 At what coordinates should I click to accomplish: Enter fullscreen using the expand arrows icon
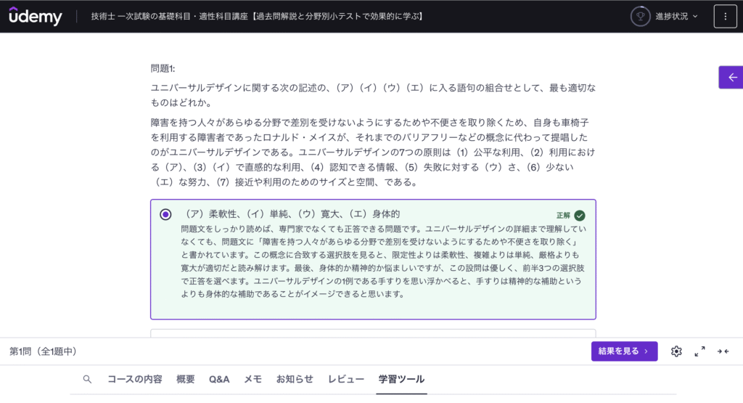pyautogui.click(x=699, y=351)
